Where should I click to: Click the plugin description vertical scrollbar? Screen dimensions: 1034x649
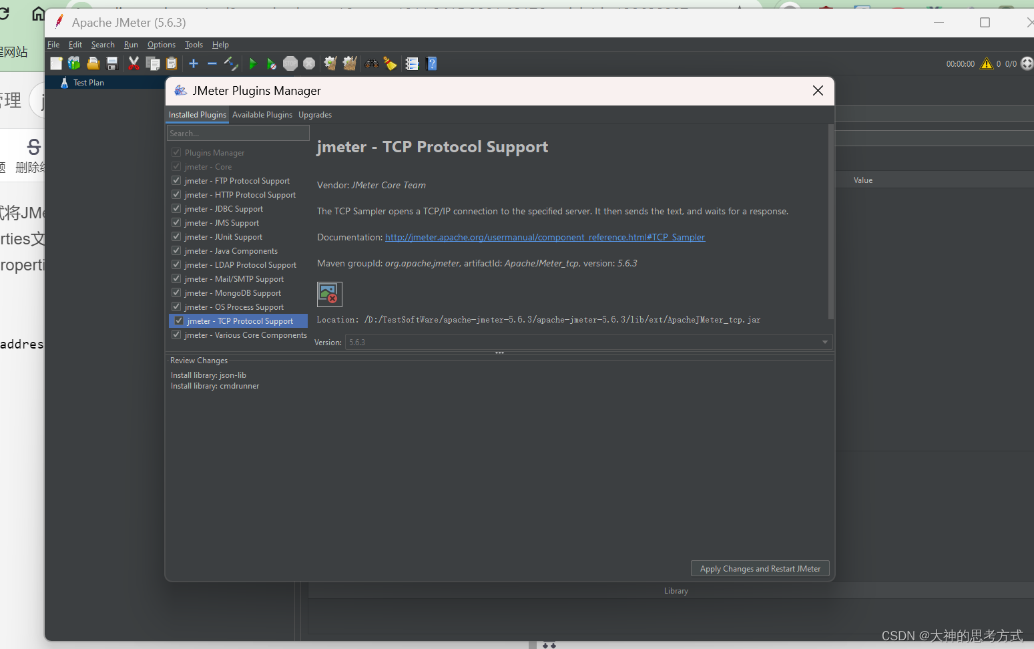click(x=831, y=221)
